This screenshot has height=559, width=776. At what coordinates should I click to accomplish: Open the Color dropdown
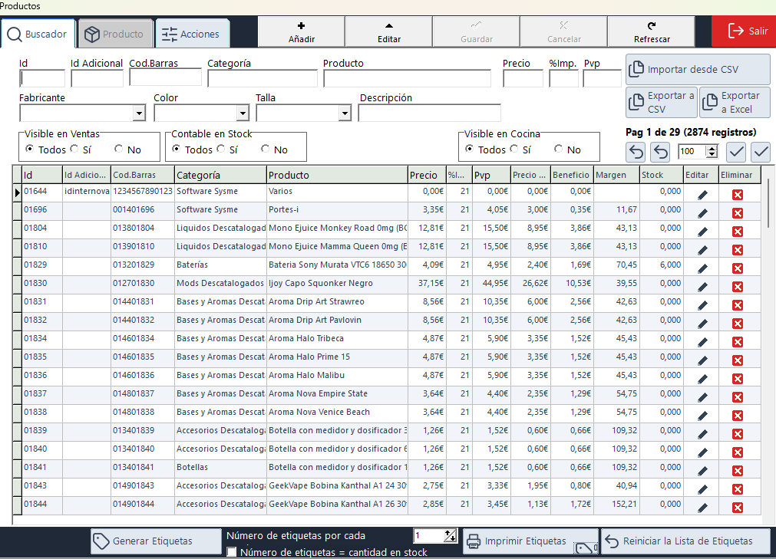click(243, 113)
